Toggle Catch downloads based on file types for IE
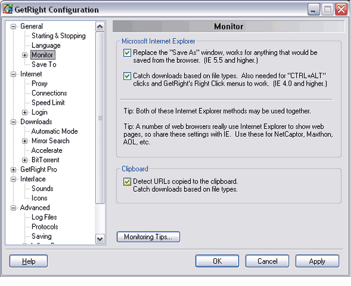 click(x=127, y=76)
